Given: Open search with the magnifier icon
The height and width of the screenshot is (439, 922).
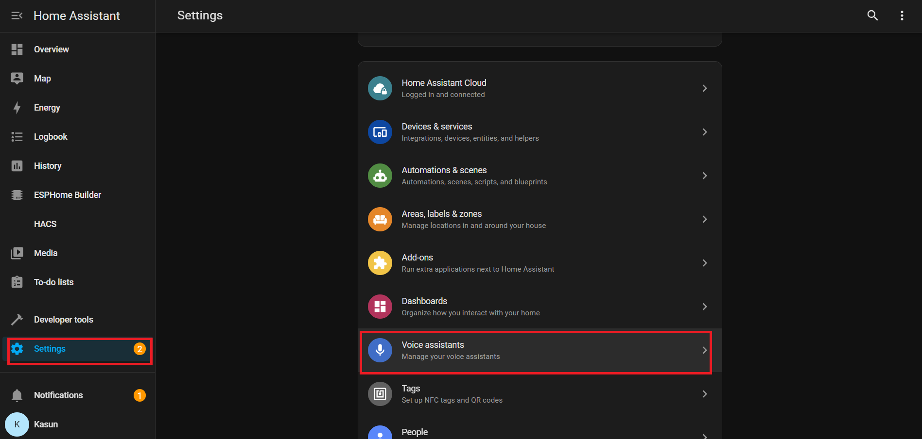Looking at the screenshot, I should [872, 16].
